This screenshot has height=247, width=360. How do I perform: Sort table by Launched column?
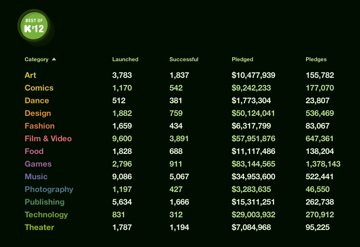125,59
